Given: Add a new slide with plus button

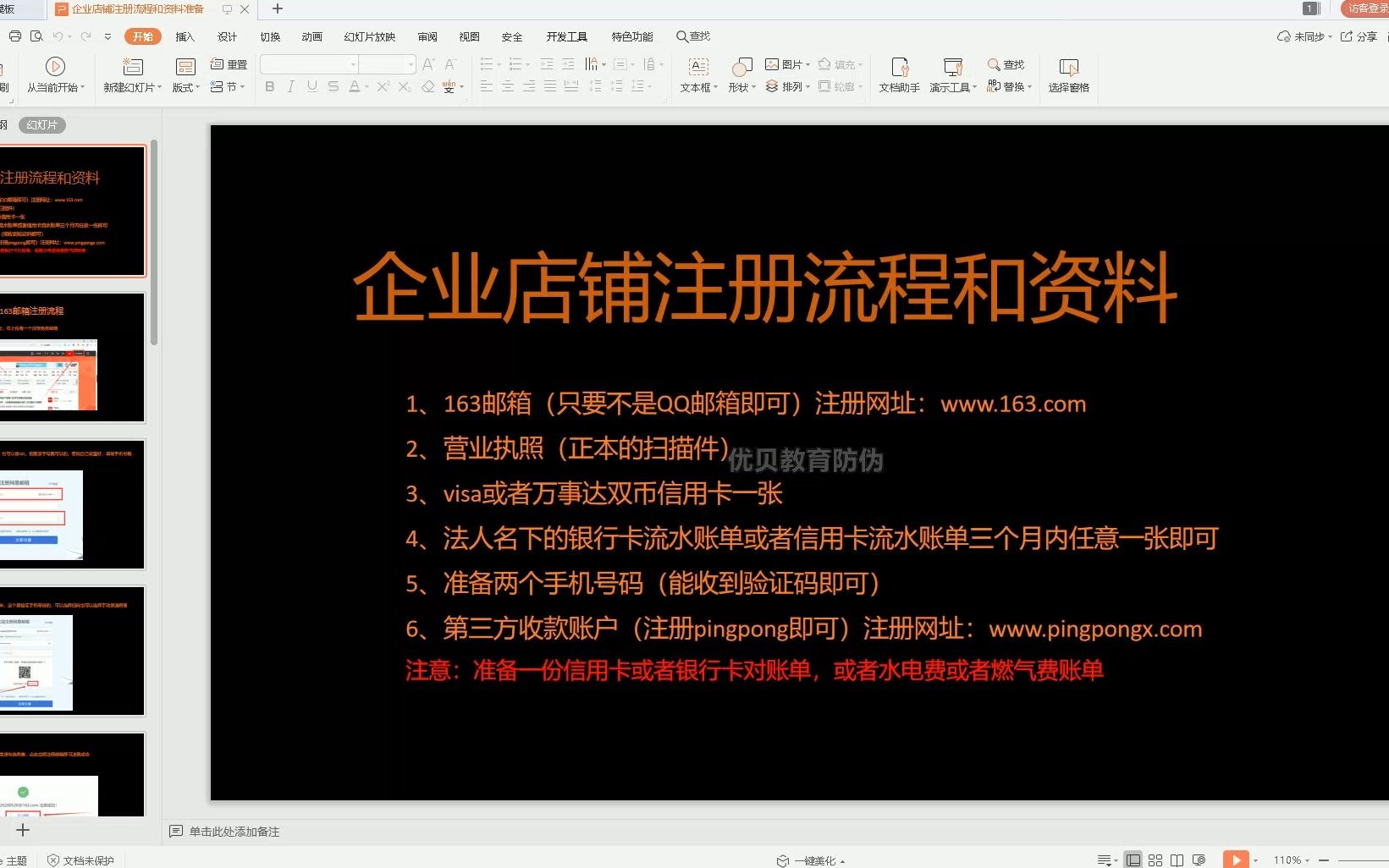Looking at the screenshot, I should pos(23,830).
